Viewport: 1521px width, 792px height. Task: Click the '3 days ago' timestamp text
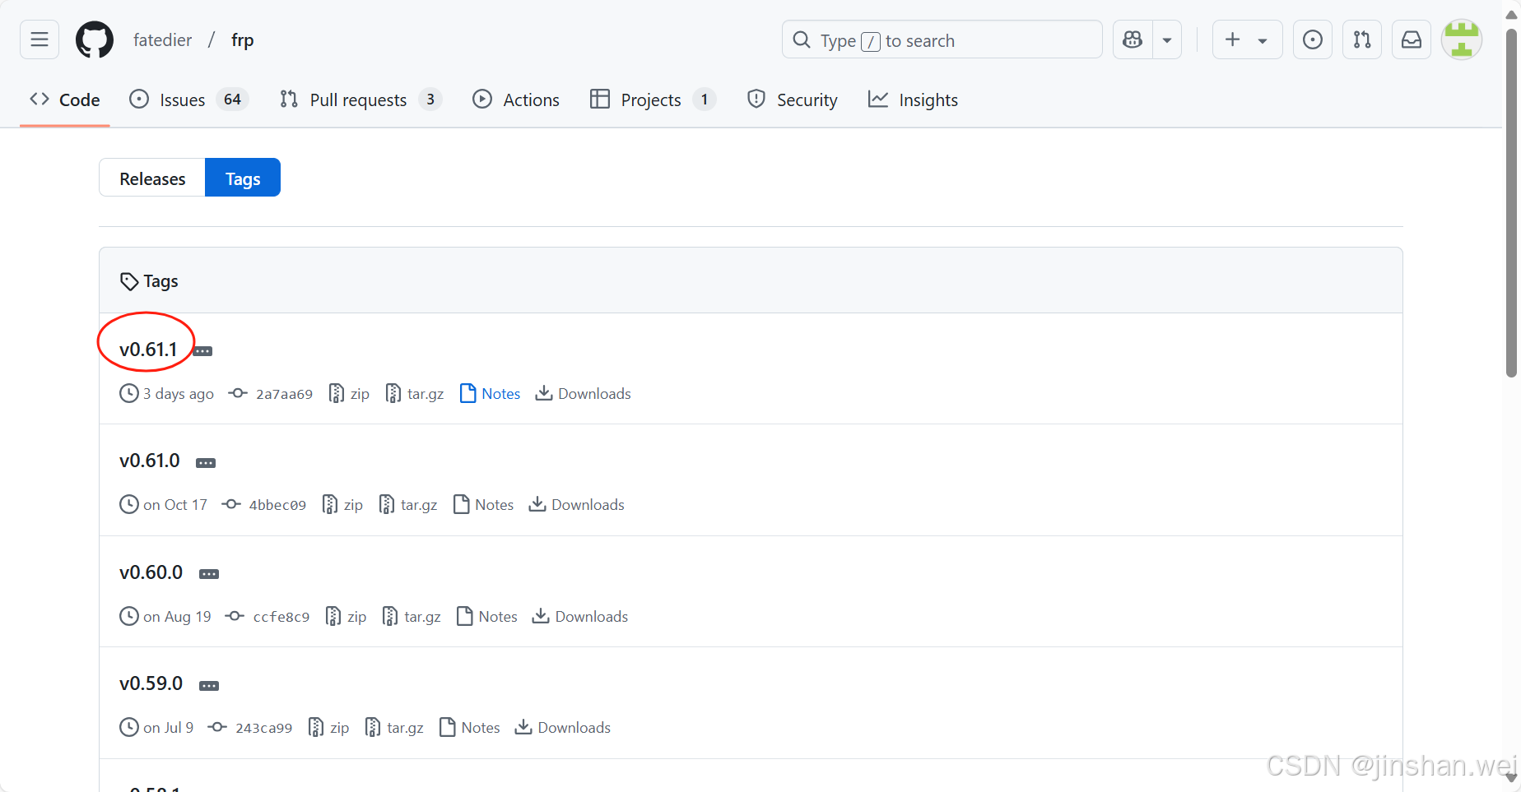click(179, 394)
